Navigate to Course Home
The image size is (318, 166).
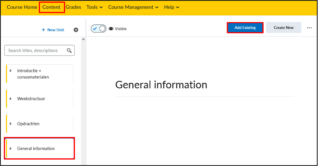[22, 7]
